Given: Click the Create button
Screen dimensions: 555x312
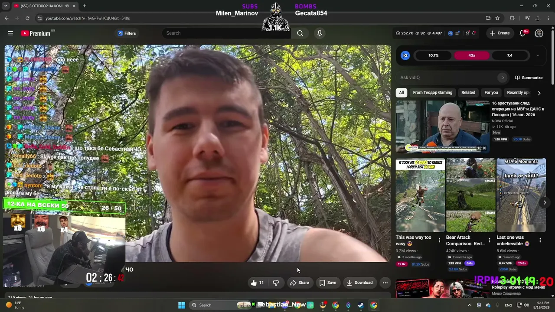Looking at the screenshot, I should (x=500, y=33).
